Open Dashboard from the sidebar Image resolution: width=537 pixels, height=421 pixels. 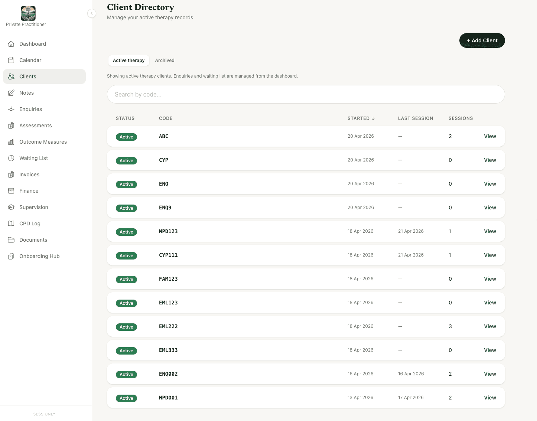coord(44,44)
